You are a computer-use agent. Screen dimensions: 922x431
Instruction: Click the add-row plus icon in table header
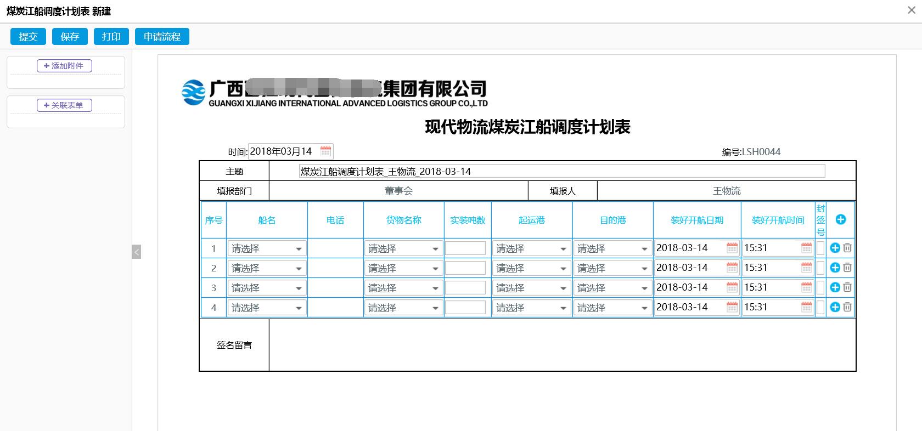pyautogui.click(x=840, y=219)
